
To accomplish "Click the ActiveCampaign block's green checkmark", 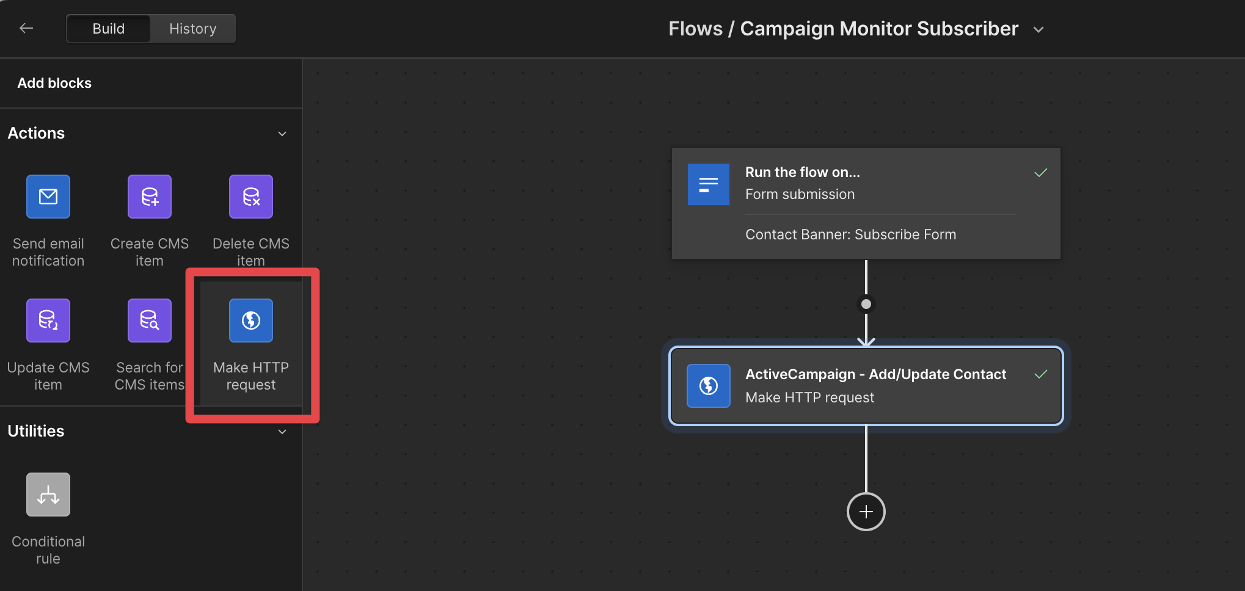I will (x=1041, y=374).
